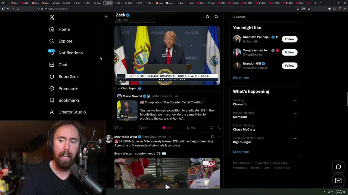Click the Inevitable West avatar
348x195 pixels.
109,139
